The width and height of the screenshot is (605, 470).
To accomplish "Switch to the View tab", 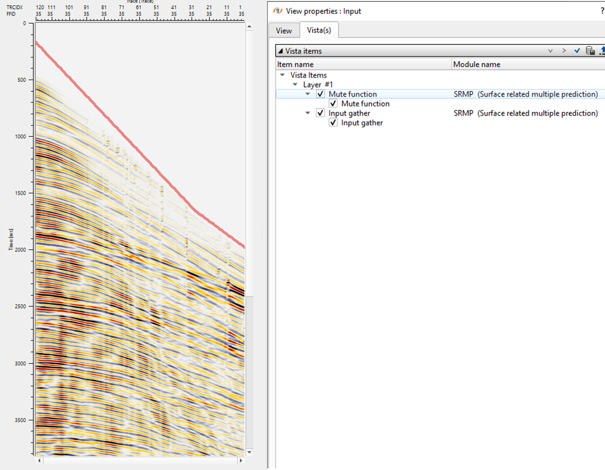I will (283, 31).
